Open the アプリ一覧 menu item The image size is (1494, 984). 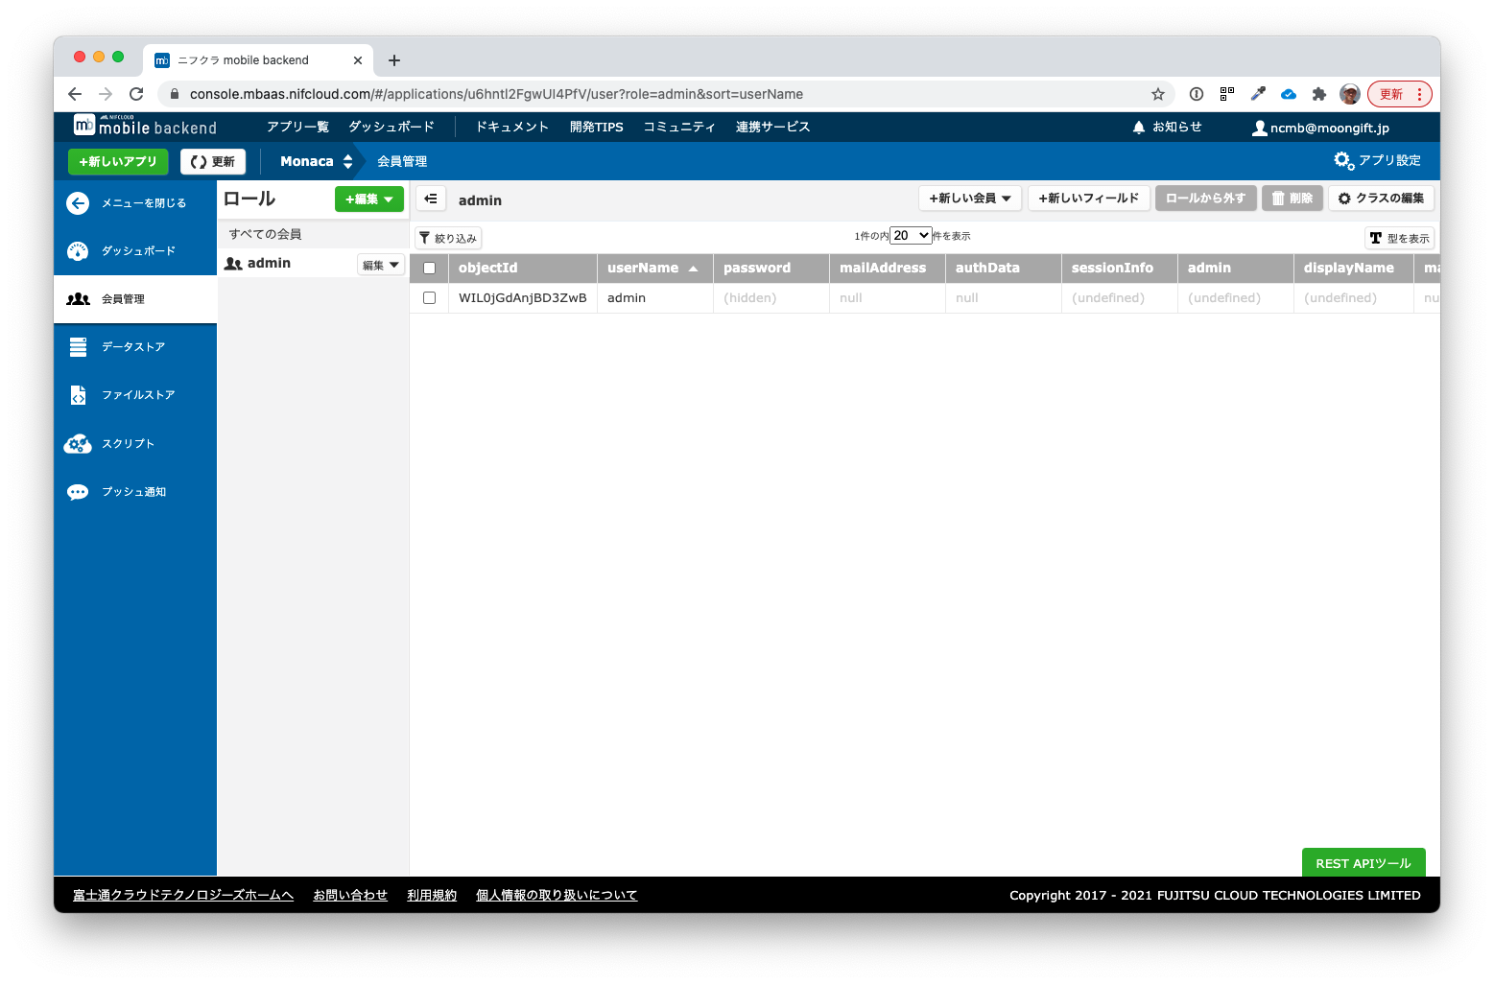[x=297, y=127]
